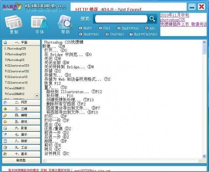The image size is (209, 172).
Task: Click the icon on 一、平面 category
Action: [6, 43]
